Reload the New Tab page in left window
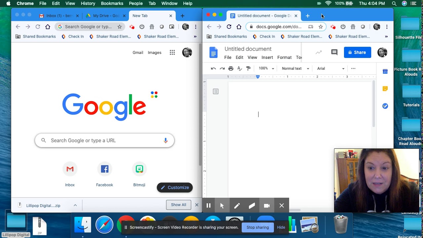 [38, 27]
